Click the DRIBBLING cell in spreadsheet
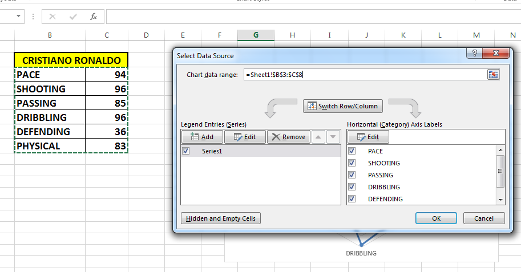Image resolution: width=521 pixels, height=272 pixels. coord(50,117)
